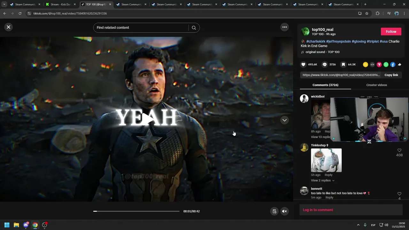Open the tab search dropdown
Screen dimensions: 409x230
click(4, 4)
